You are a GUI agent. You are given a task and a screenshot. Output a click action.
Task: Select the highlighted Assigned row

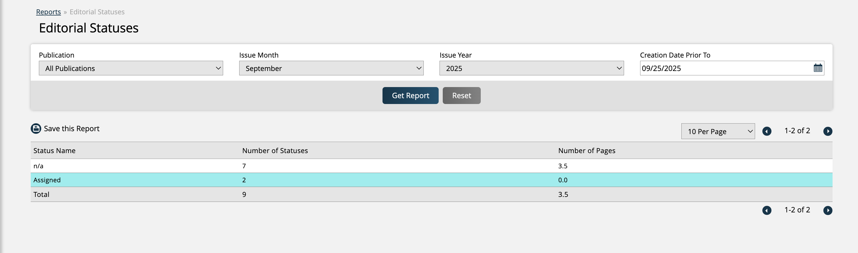click(47, 180)
